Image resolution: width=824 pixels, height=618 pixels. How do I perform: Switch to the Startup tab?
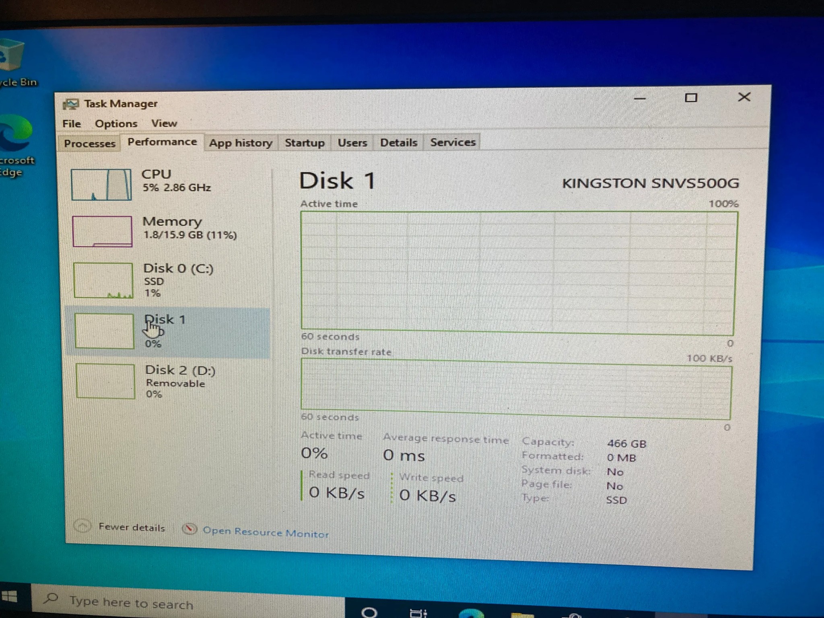tap(305, 143)
